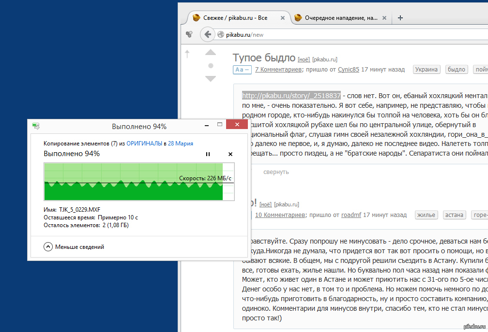Collapse details via "Меньше сведений"
The image size is (488, 332).
[74, 247]
